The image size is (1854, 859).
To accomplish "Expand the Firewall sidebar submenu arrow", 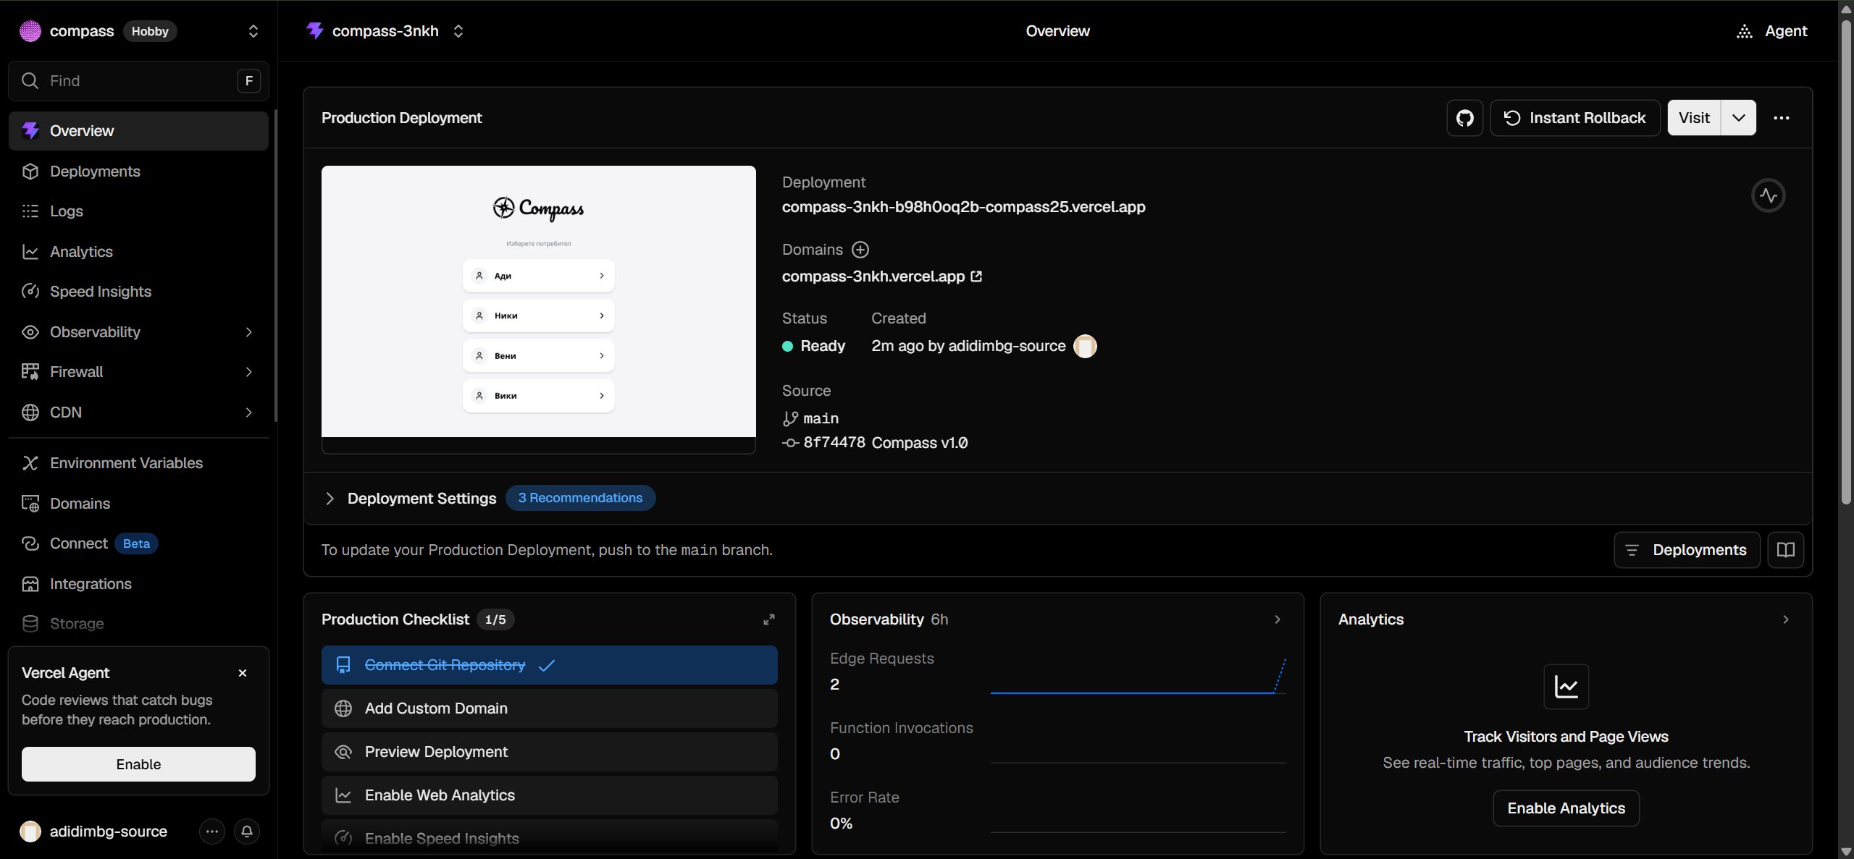I will 248,372.
